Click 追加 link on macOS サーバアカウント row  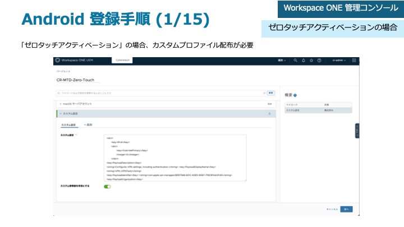click(270, 104)
